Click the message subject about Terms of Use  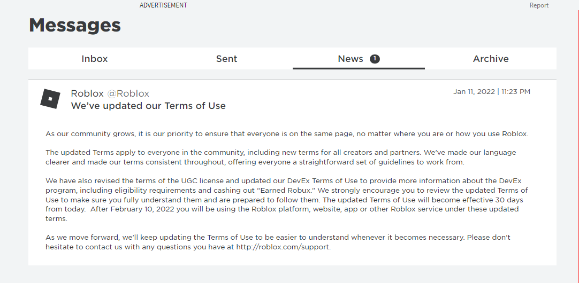148,106
